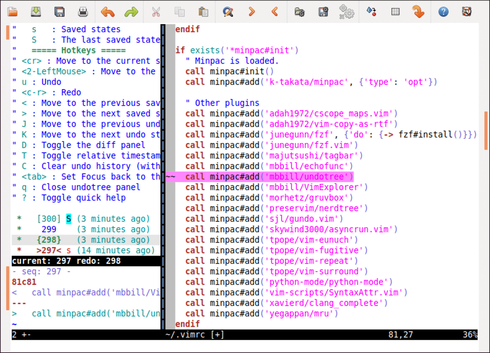The image size is (490, 353).
Task: Click the right vertical scrollbar thumb
Action: [486, 130]
